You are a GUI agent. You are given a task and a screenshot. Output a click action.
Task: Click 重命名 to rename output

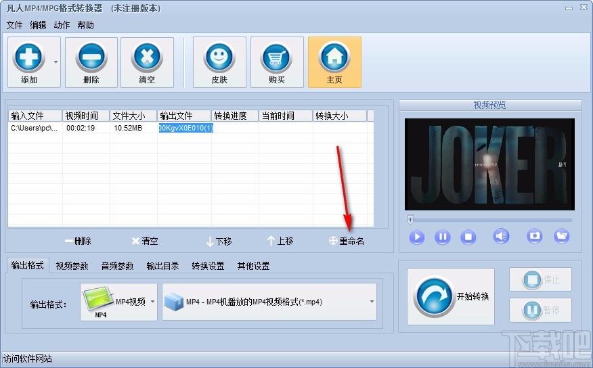347,241
